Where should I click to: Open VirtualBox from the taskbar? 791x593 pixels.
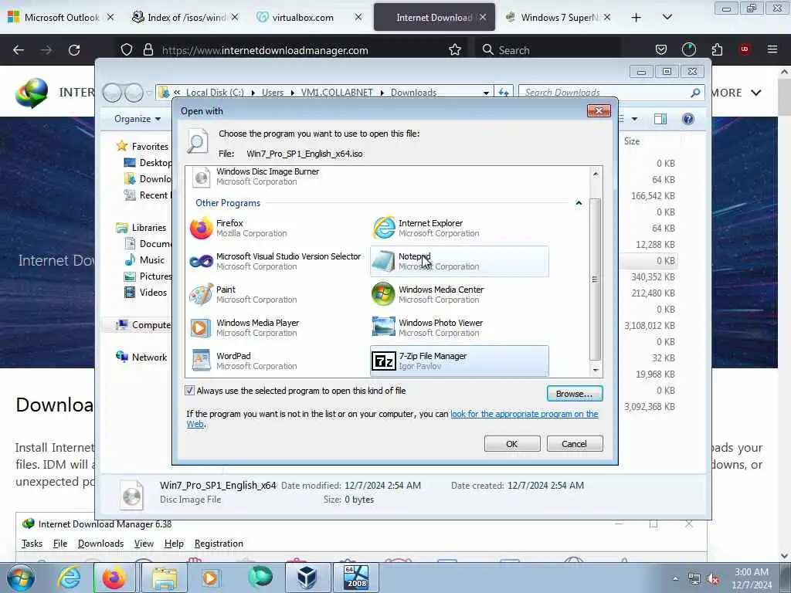tap(307, 578)
